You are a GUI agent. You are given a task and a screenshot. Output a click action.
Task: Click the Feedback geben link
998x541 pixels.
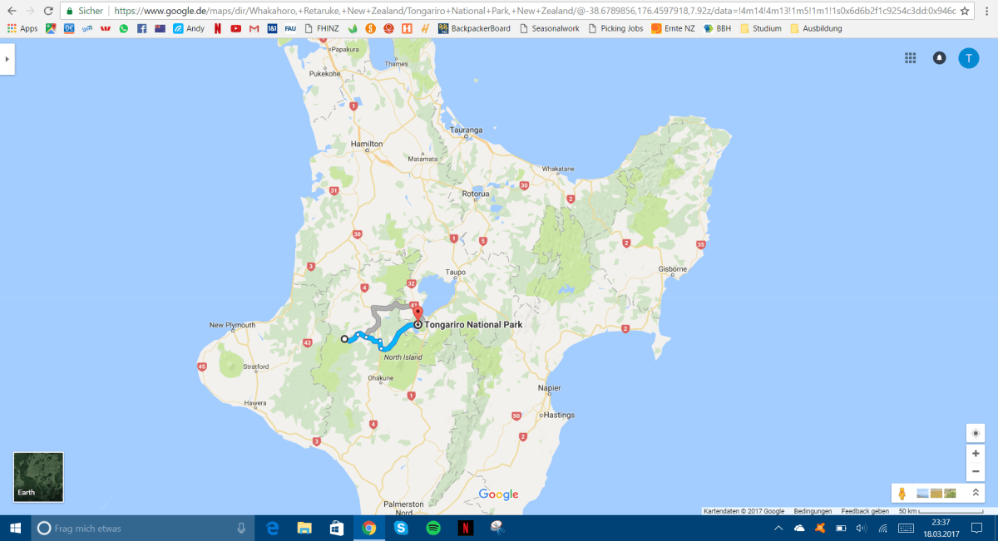pyautogui.click(x=865, y=511)
